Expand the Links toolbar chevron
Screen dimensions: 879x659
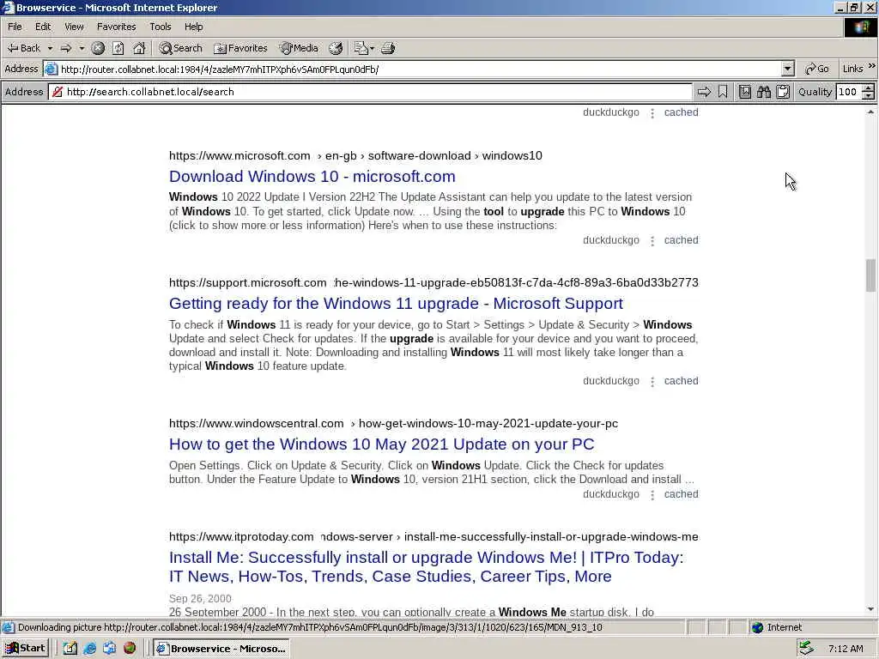click(x=872, y=66)
